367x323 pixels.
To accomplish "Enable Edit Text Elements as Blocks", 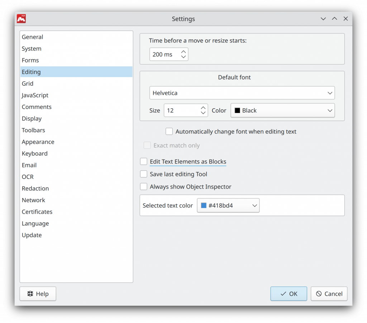I will [x=143, y=161].
